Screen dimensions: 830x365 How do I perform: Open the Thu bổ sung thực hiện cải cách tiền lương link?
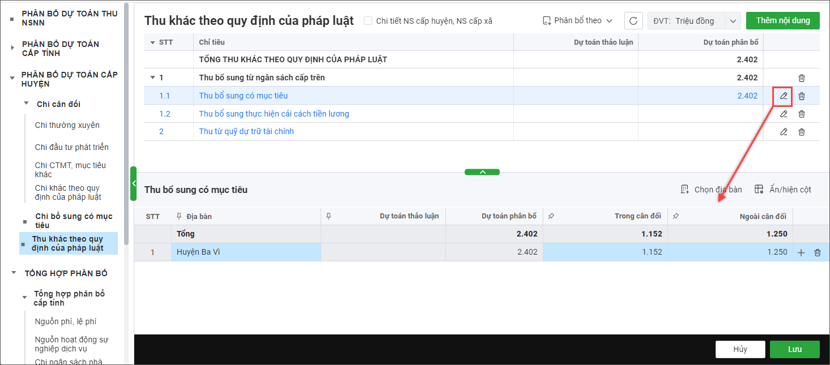[274, 114]
